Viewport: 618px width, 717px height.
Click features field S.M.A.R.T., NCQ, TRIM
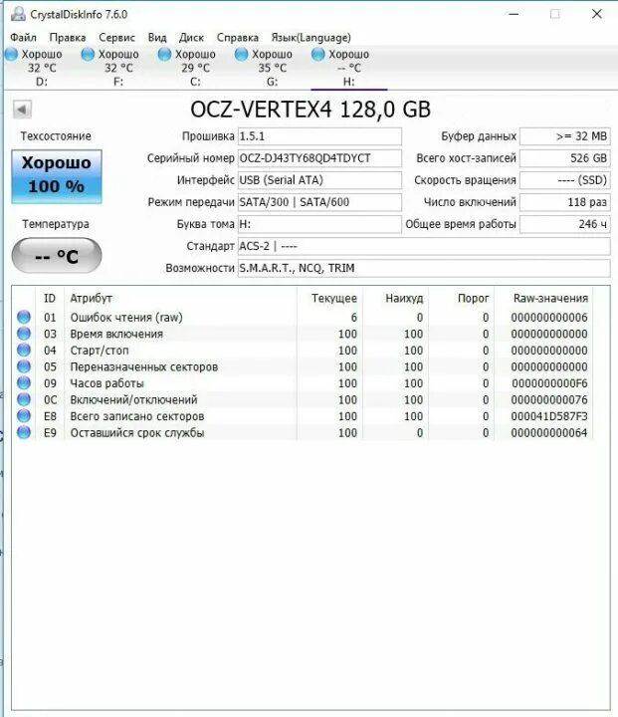[x=424, y=268]
